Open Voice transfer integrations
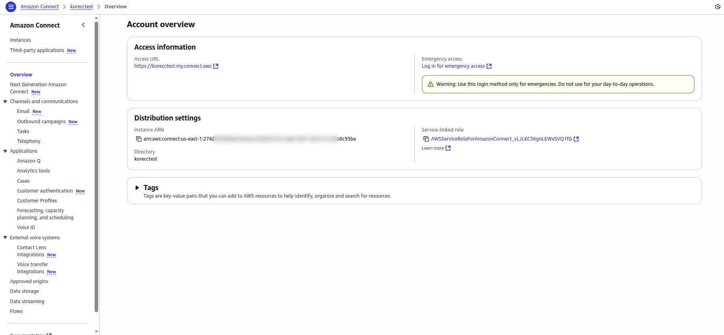This screenshot has width=724, height=335. pyautogui.click(x=32, y=268)
